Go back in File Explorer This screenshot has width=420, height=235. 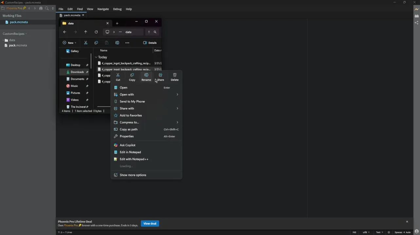tap(64, 32)
